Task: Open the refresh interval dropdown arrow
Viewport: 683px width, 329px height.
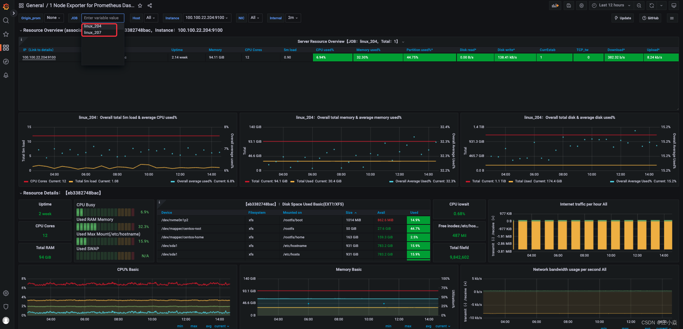Action: pyautogui.click(x=661, y=5)
